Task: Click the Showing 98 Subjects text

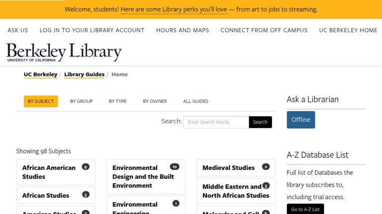Action: pyautogui.click(x=44, y=151)
